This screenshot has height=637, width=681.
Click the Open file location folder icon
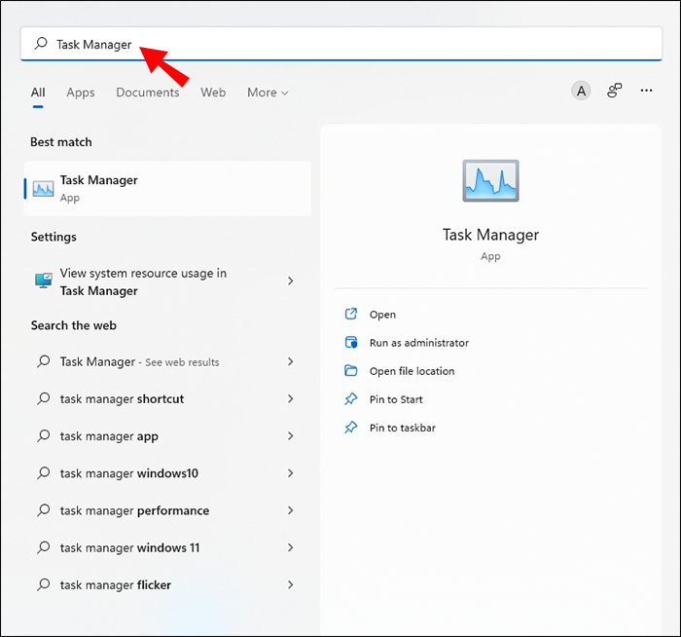(x=351, y=371)
